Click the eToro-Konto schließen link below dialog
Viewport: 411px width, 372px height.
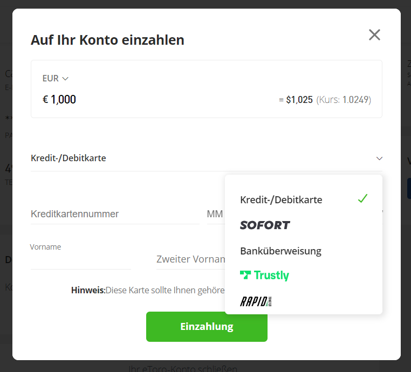click(x=183, y=368)
